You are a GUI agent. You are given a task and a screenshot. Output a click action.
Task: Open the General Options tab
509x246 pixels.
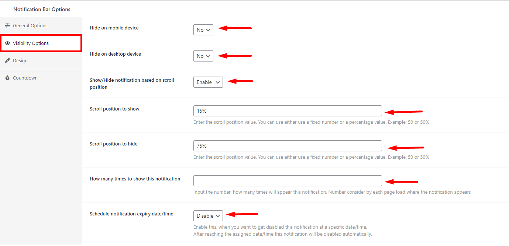click(30, 25)
